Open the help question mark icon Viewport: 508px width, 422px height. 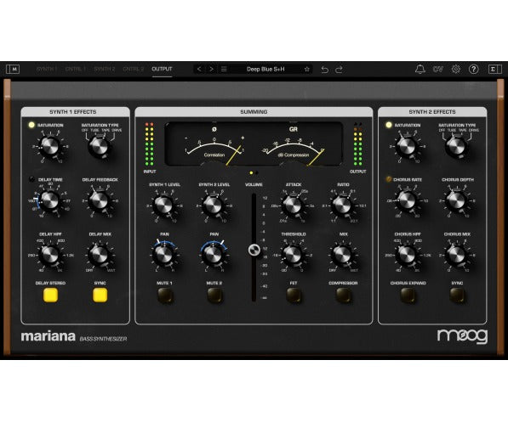point(474,70)
